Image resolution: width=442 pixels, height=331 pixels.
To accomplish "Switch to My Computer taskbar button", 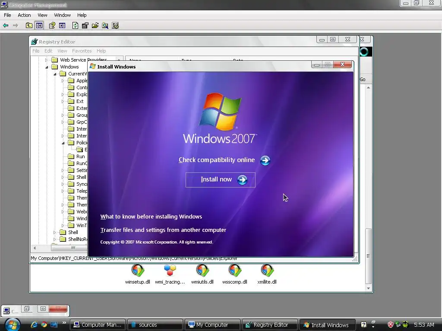I will pyautogui.click(x=212, y=325).
